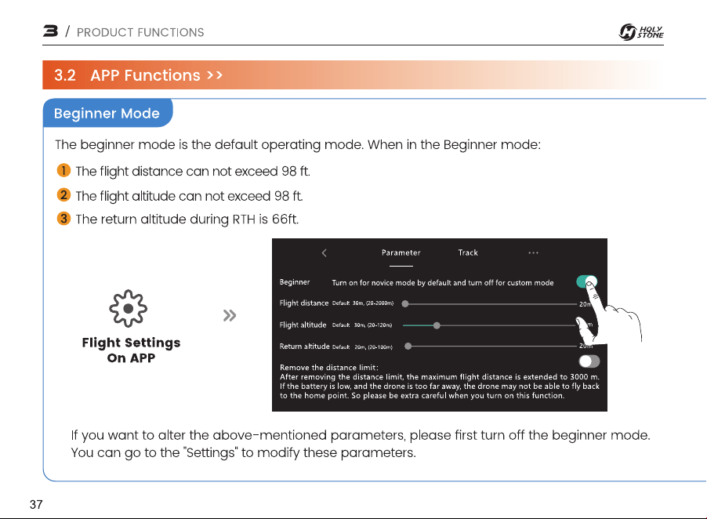Click 'Default: 30m, (20-120m)' text
Image resolution: width=707 pixels, height=519 pixels.
tap(362, 325)
